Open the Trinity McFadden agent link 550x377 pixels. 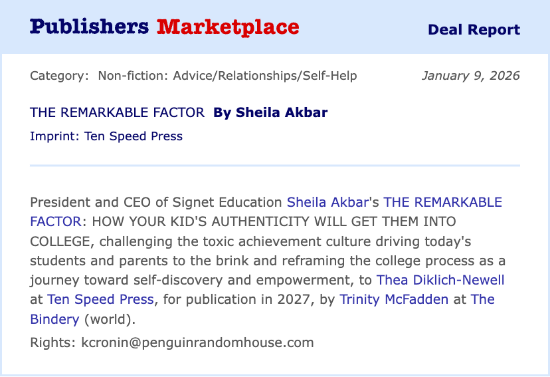[x=394, y=299]
